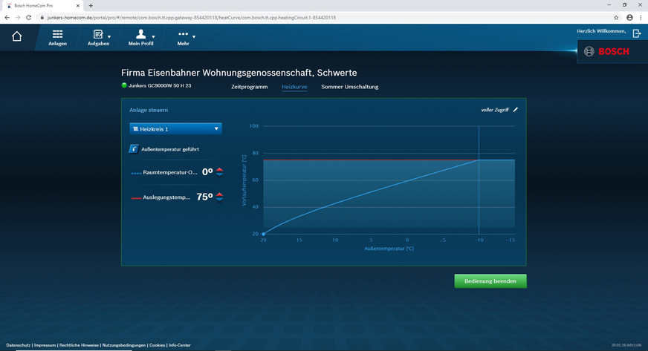Click the Bosch logo

click(606, 51)
